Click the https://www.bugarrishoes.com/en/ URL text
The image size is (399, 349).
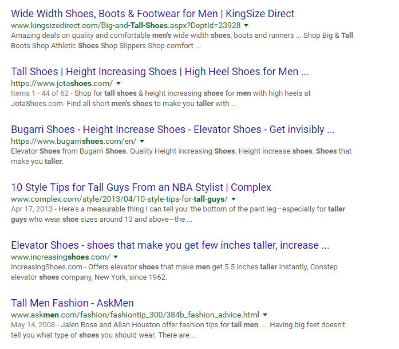tap(73, 141)
